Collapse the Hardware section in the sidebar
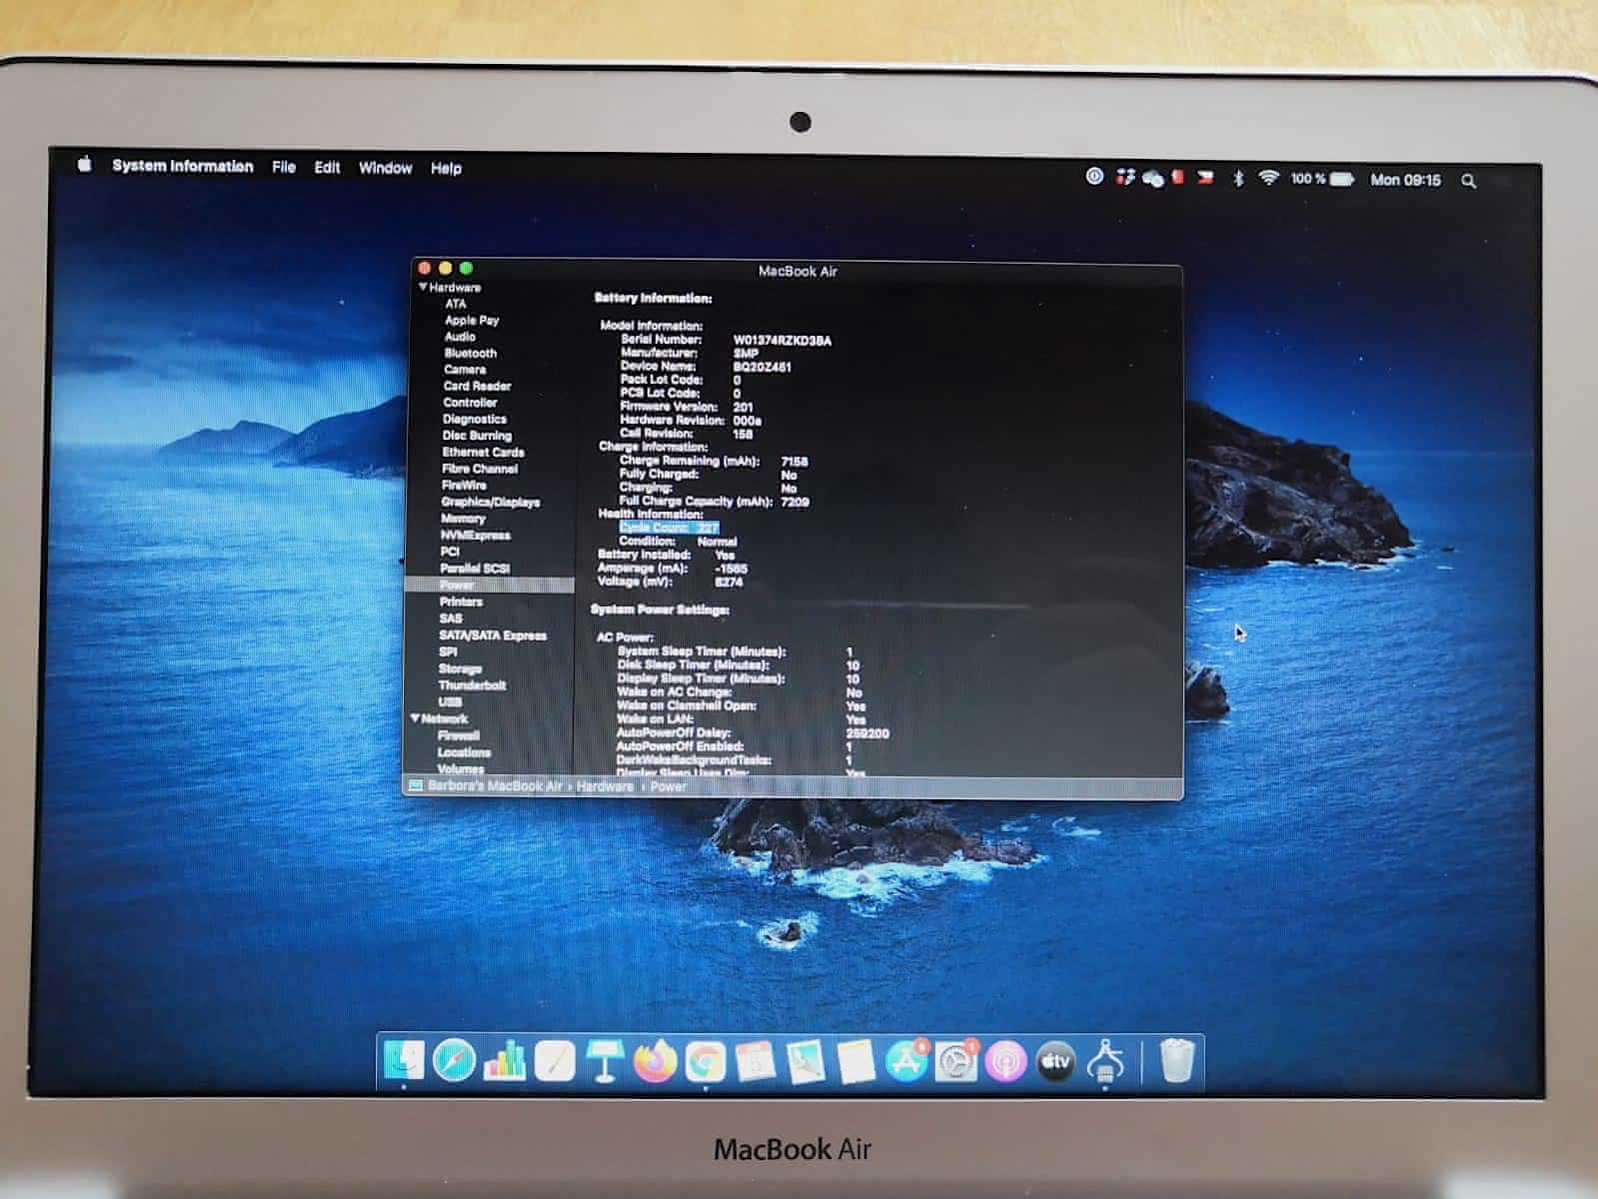Viewport: 1598px width, 1199px height. coord(423,287)
